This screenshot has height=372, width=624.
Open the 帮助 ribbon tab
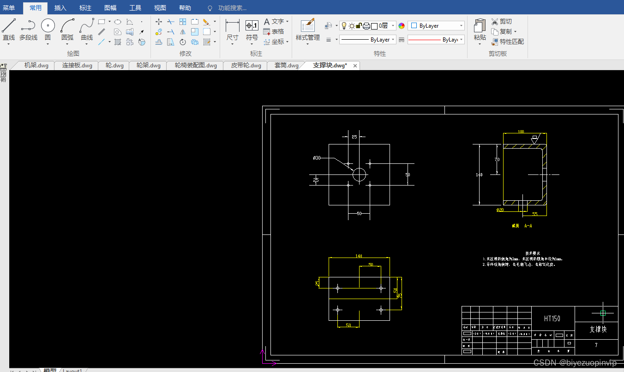185,8
